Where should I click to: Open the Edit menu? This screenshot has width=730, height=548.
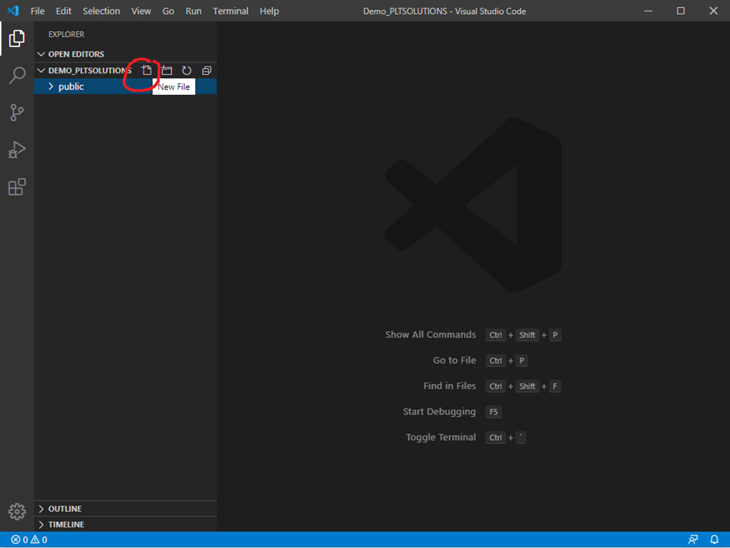63,11
